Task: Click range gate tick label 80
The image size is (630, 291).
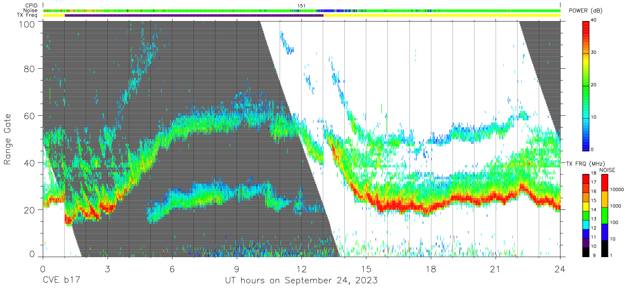Action: 30,69
